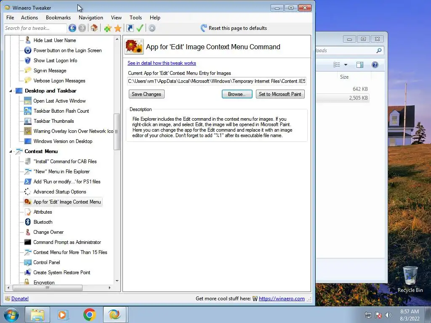Open the Attributes context menu tweak

(43, 212)
